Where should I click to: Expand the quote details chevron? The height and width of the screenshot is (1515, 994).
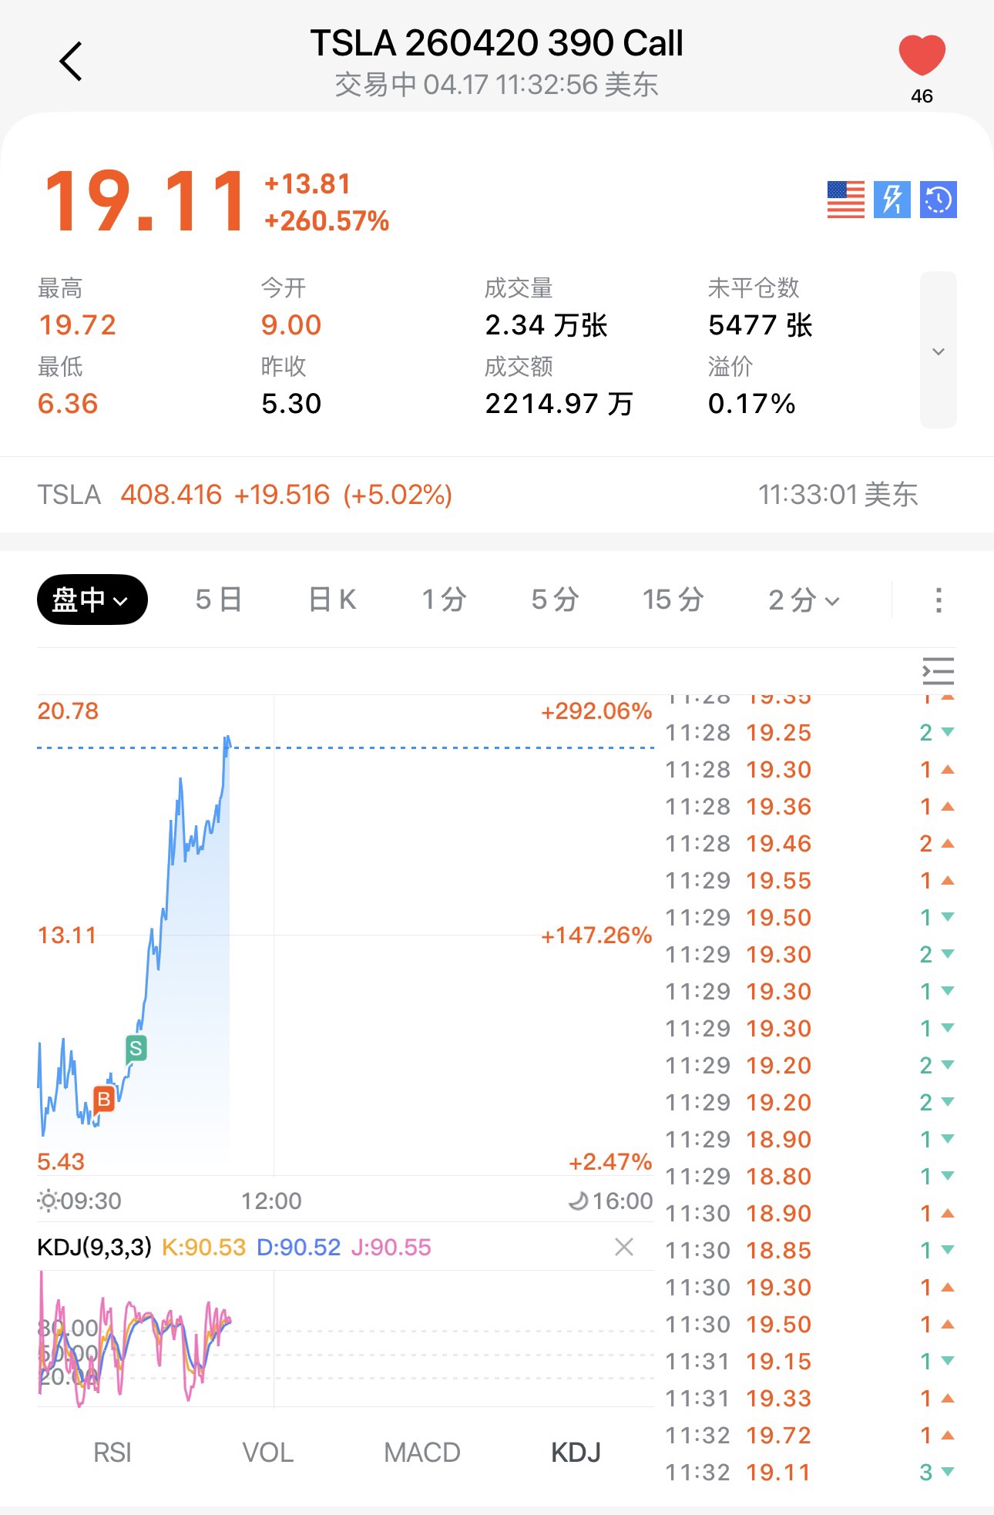(x=938, y=351)
